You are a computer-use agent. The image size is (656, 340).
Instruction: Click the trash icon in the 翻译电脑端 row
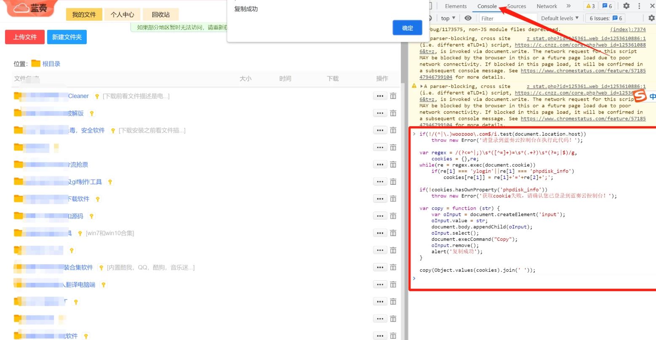(393, 284)
